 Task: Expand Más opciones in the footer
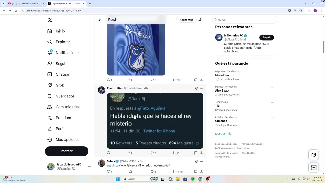(x=250, y=153)
